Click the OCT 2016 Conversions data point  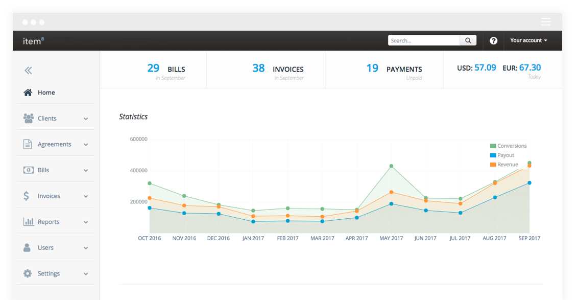pyautogui.click(x=150, y=183)
